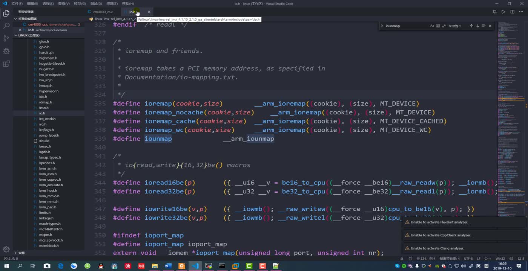Open Windows taskbar search
528x271 pixels.
tap(20, 266)
